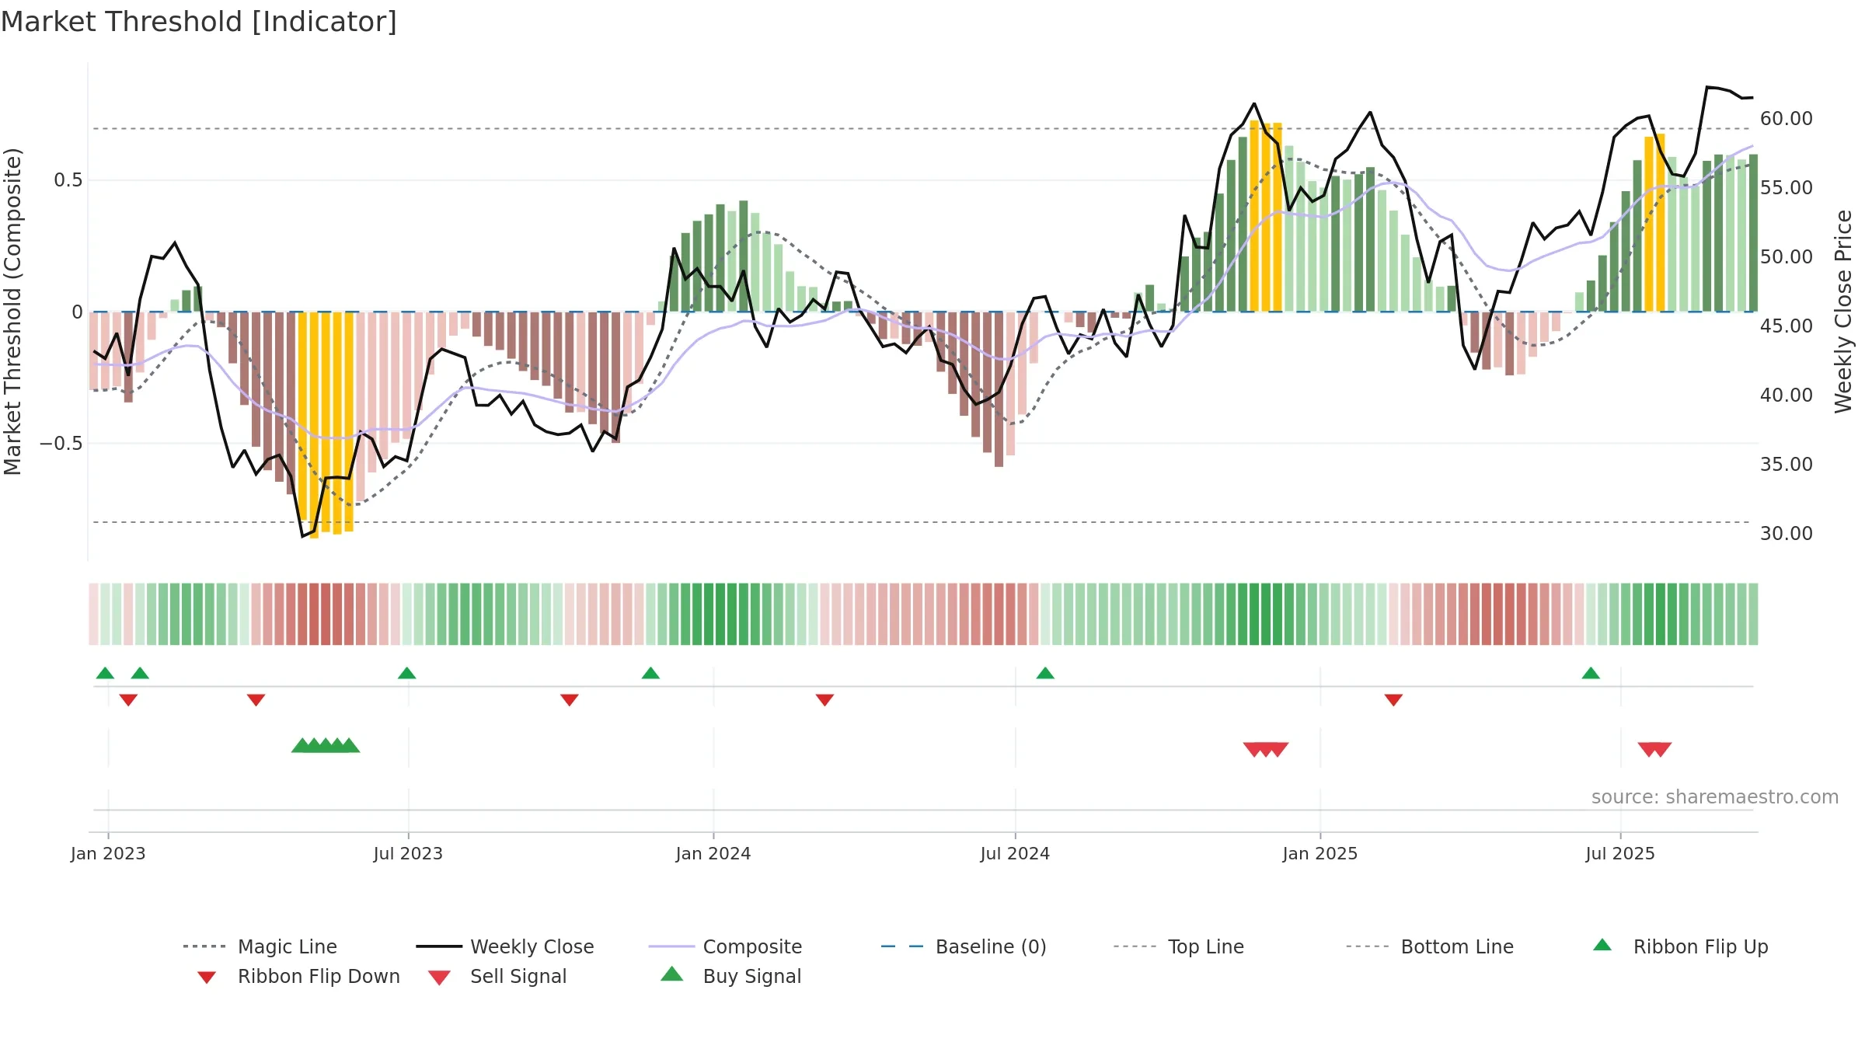Click the green flip-up triangle just after Jul 2024
This screenshot has width=1865, height=1049.
tap(1045, 673)
